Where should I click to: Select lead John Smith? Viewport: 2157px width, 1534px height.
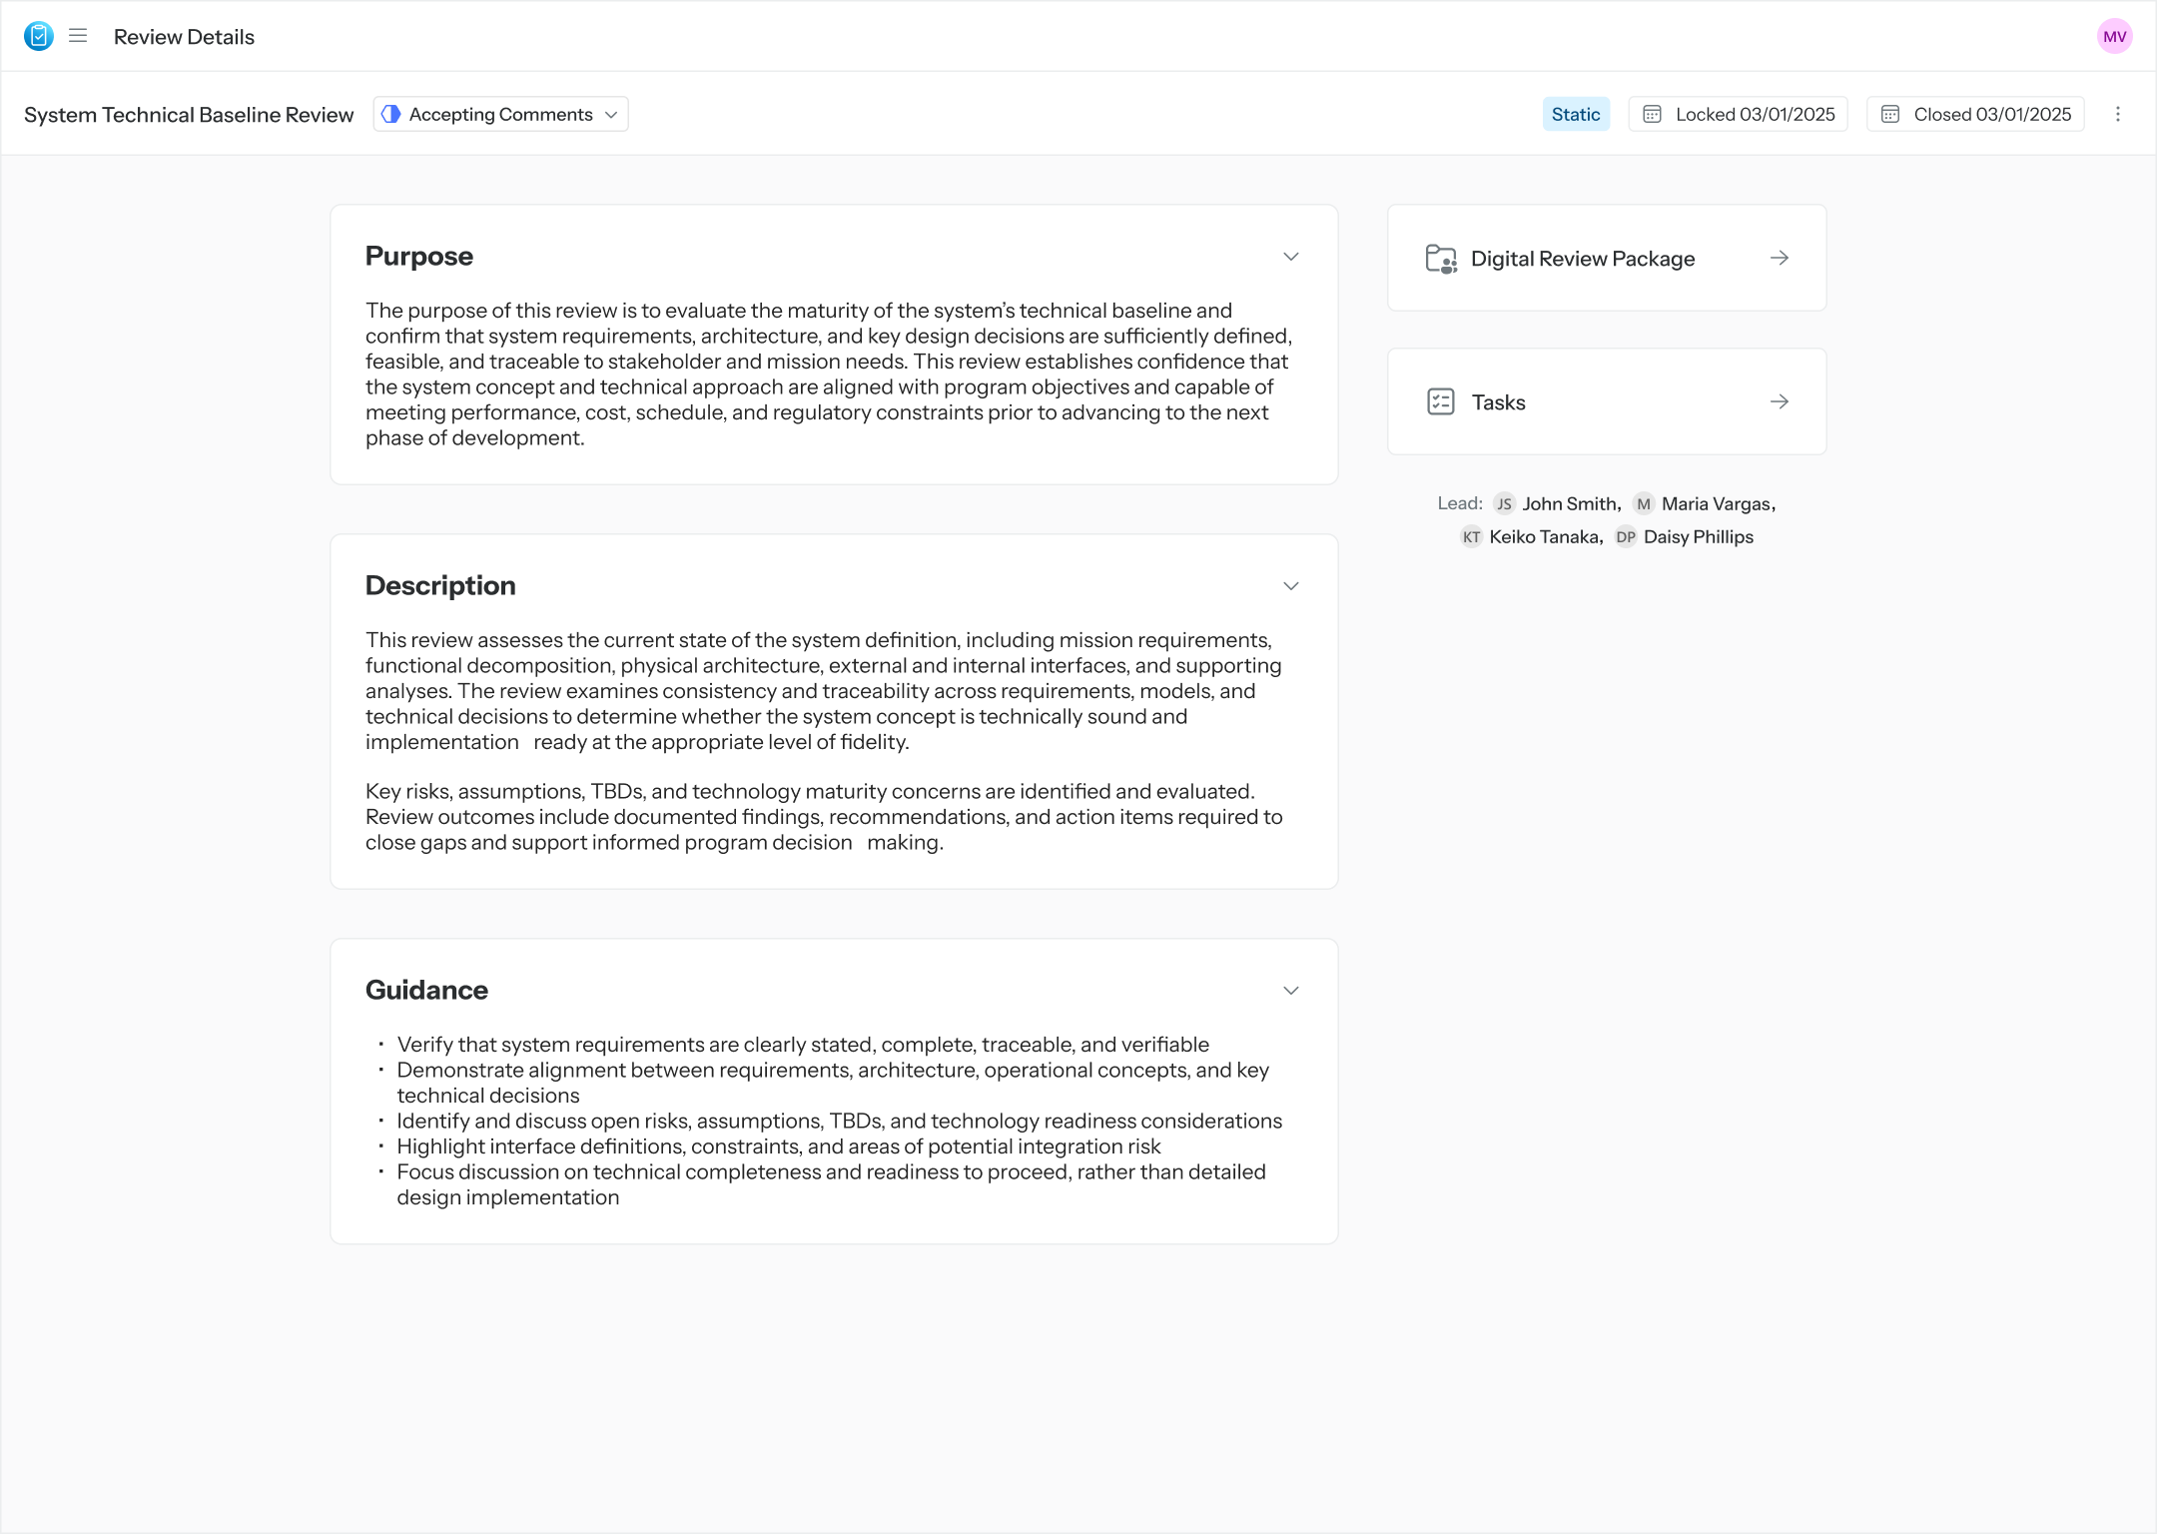tap(1570, 503)
